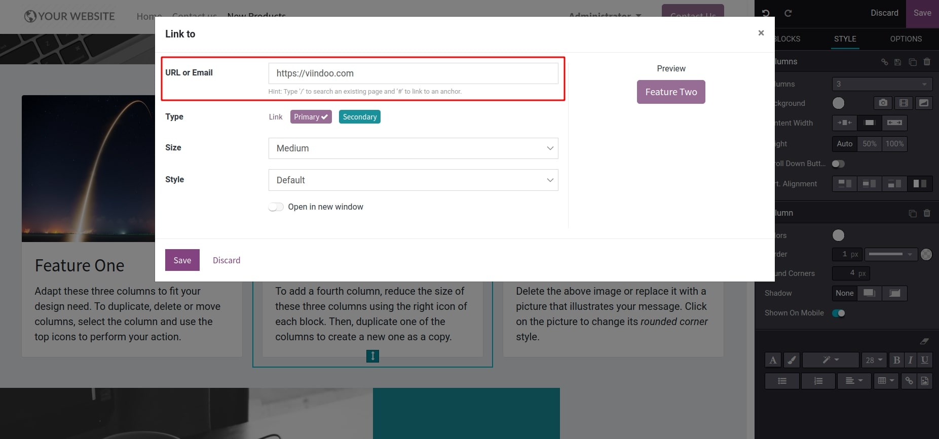Expand the Style dropdown showing Default
This screenshot has width=939, height=439.
[x=413, y=180]
